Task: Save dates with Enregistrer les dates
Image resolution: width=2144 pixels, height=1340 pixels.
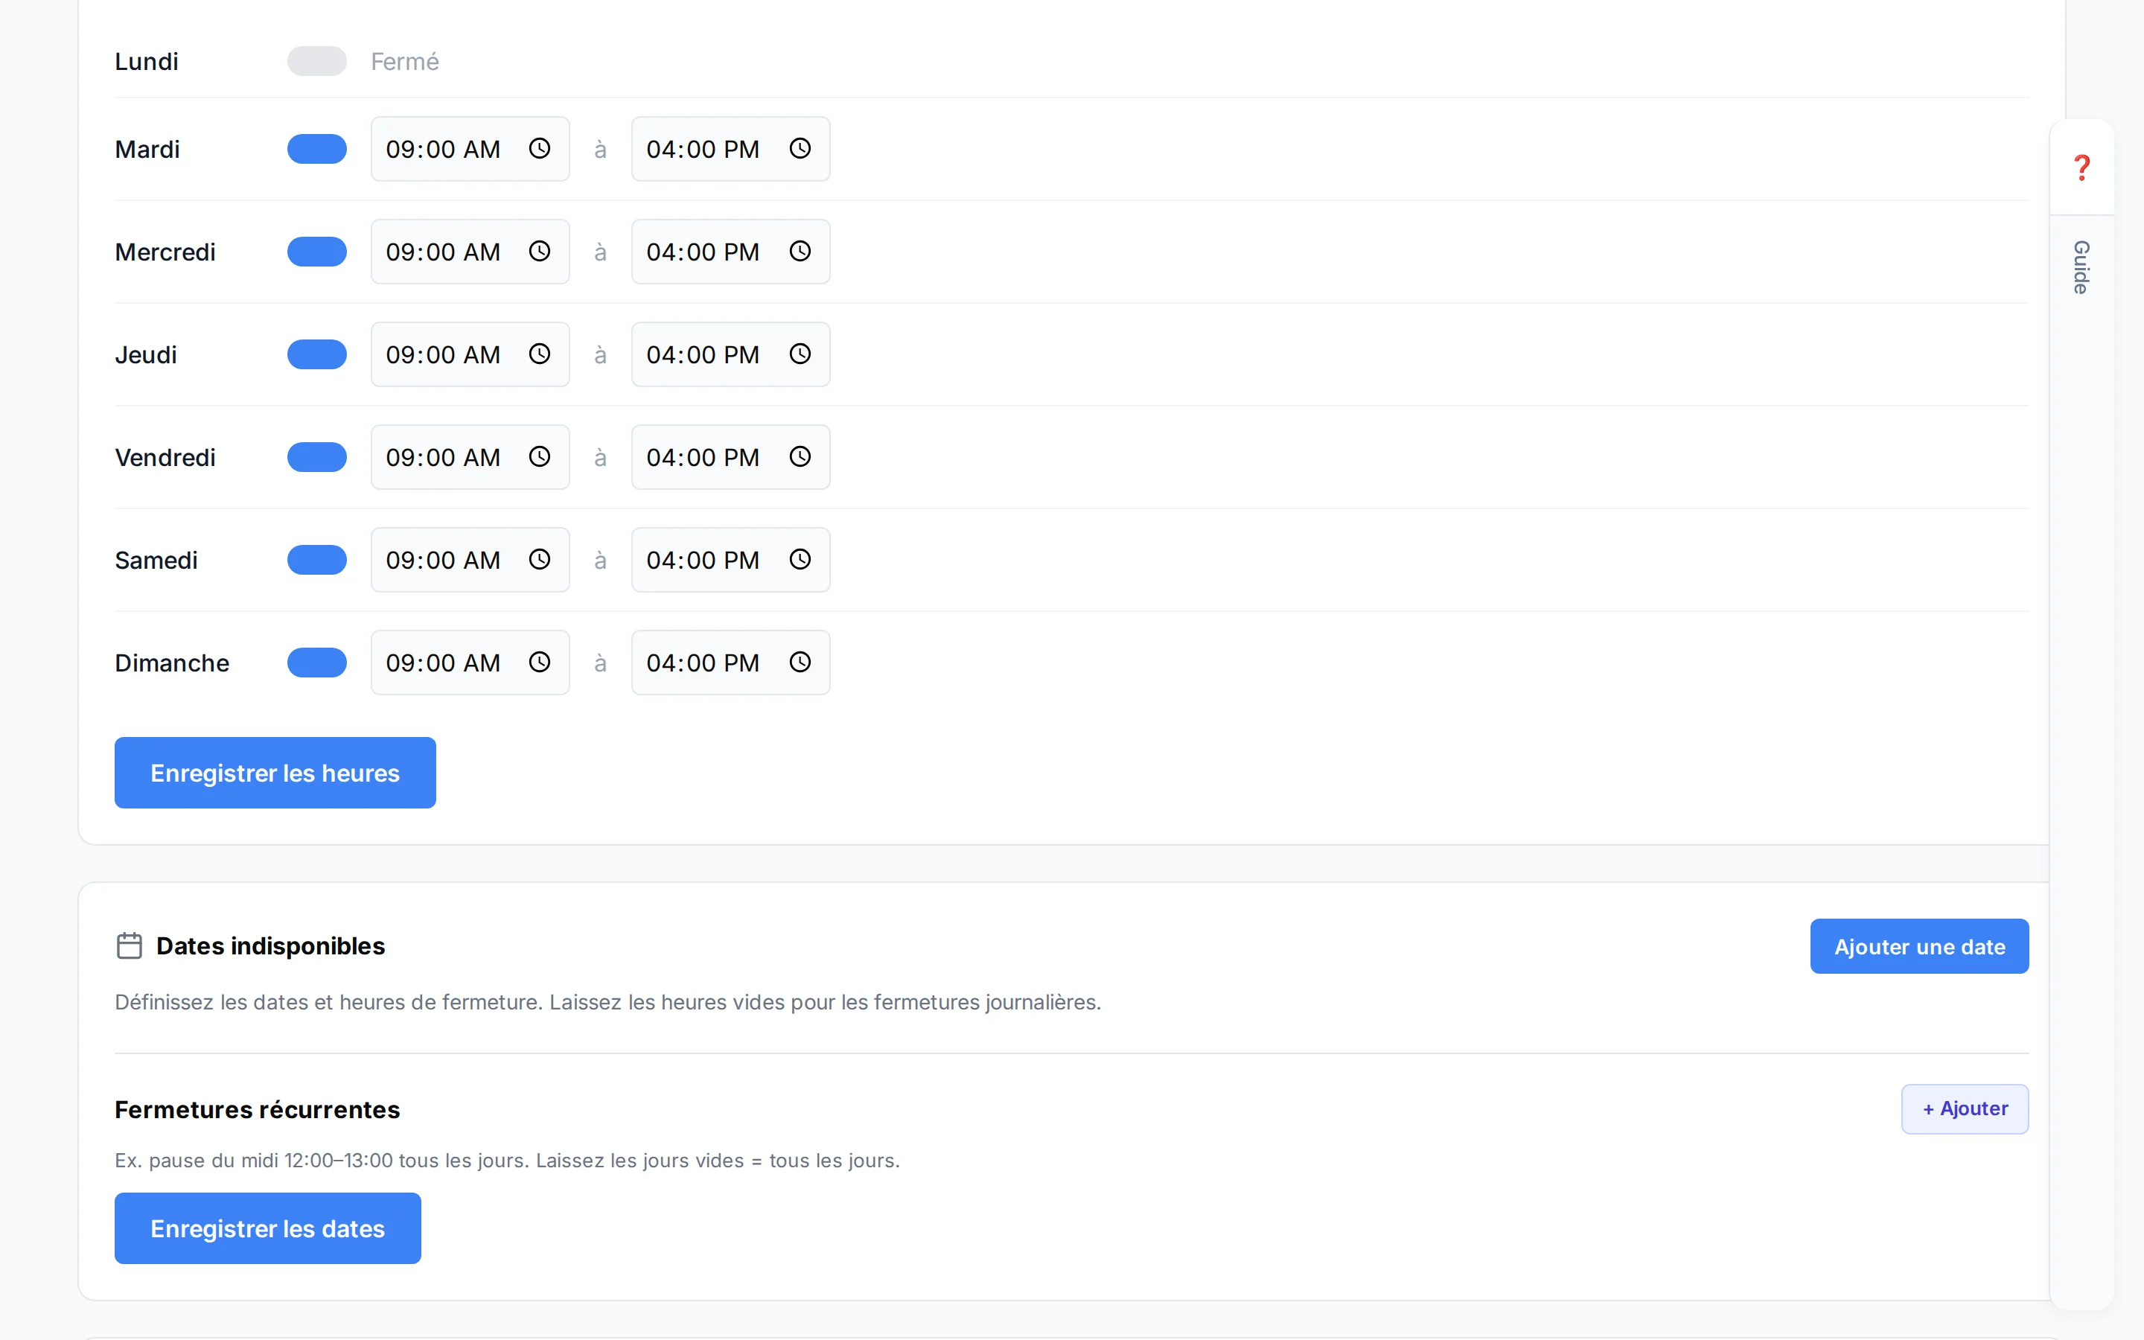Action: click(267, 1228)
